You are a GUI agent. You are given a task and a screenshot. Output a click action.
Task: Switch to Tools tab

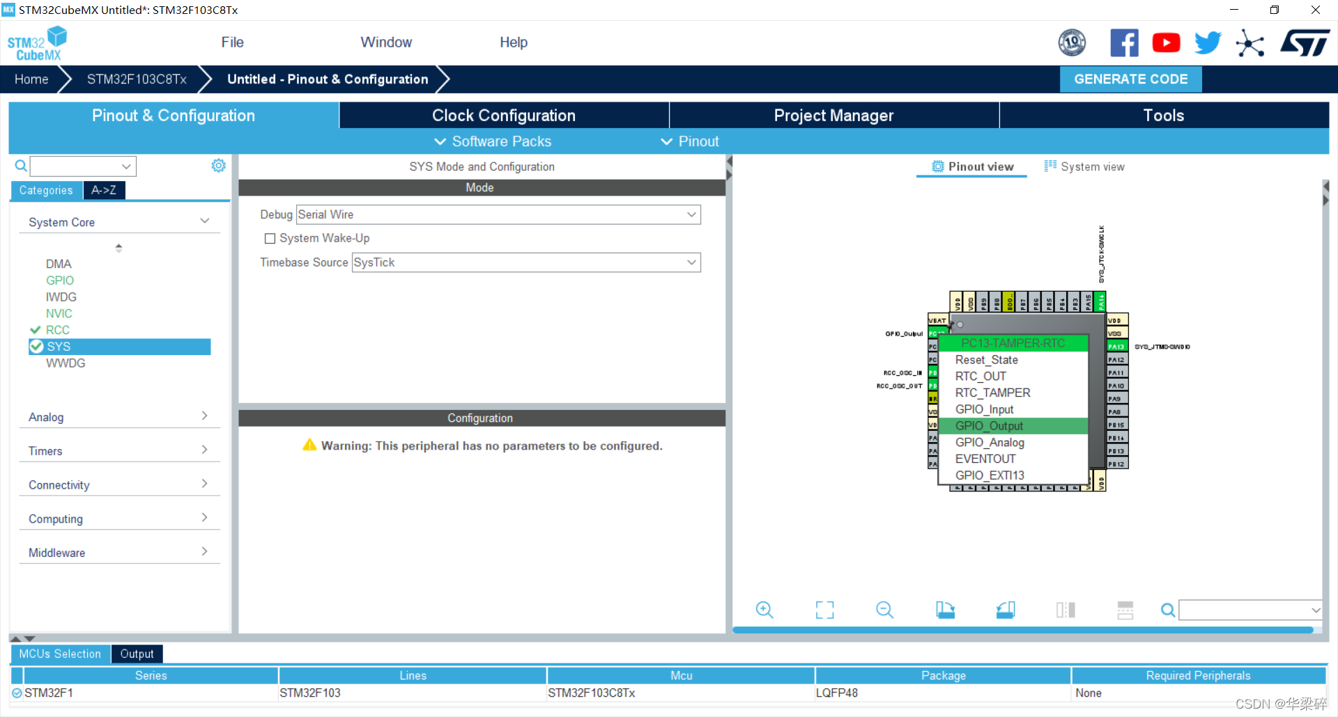(1164, 116)
